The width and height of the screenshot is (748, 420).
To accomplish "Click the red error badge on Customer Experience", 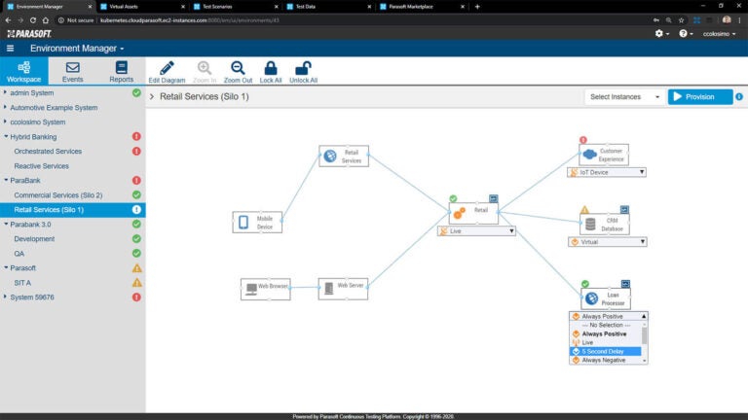I will 583,140.
